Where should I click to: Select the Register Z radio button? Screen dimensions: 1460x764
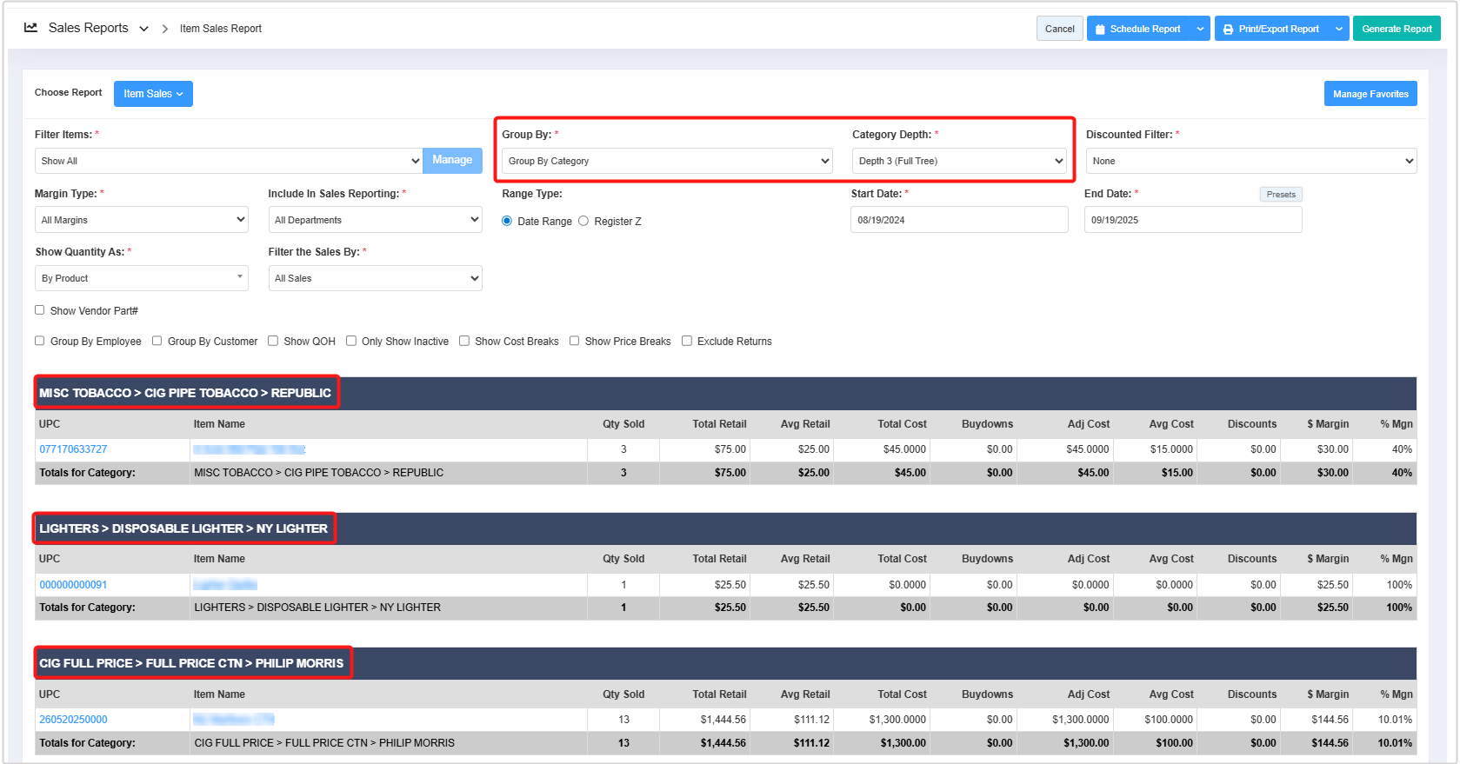pyautogui.click(x=583, y=221)
